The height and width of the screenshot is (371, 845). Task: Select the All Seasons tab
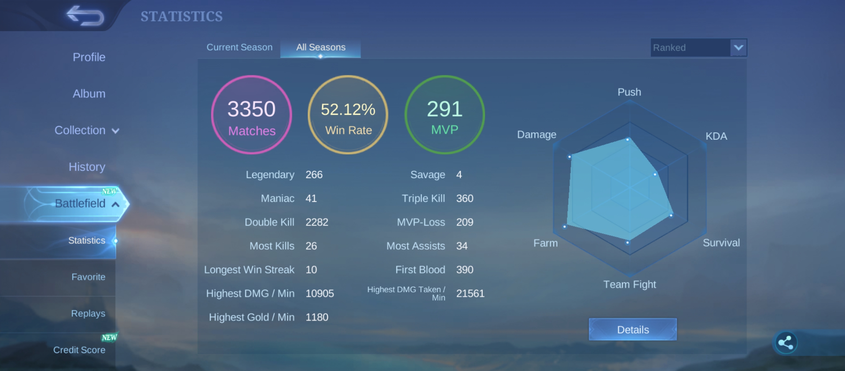(x=320, y=48)
